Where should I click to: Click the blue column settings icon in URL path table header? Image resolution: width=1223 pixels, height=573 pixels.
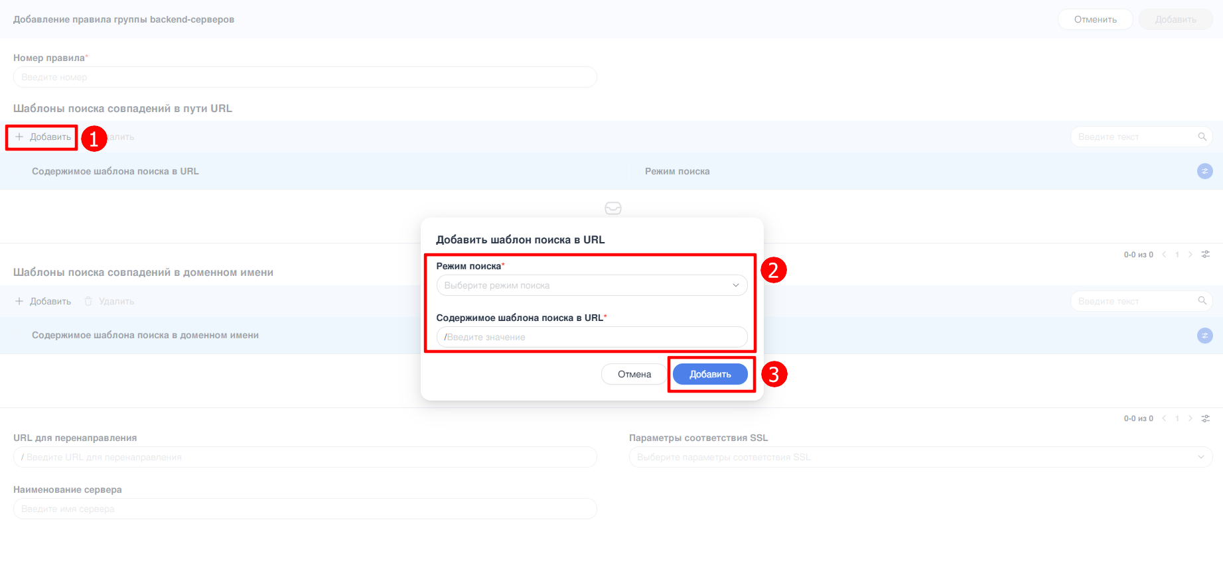(1204, 171)
